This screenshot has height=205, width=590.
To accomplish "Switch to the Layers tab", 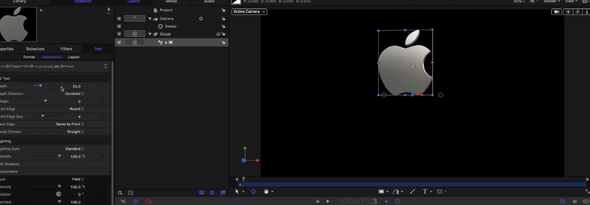I will coord(133,2).
